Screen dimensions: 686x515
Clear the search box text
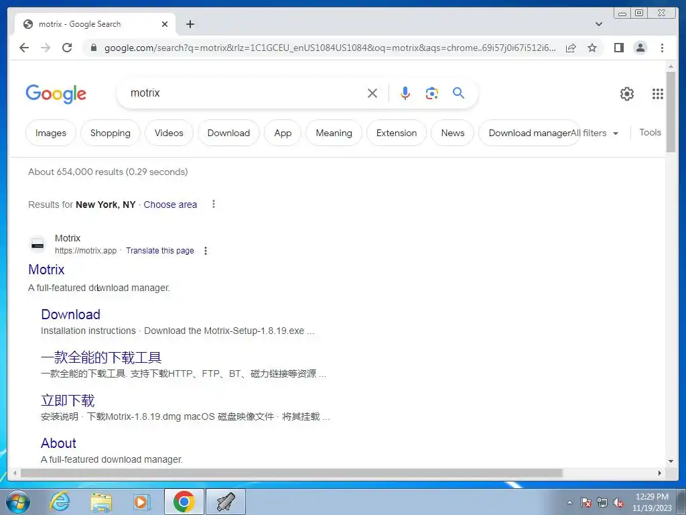372,93
